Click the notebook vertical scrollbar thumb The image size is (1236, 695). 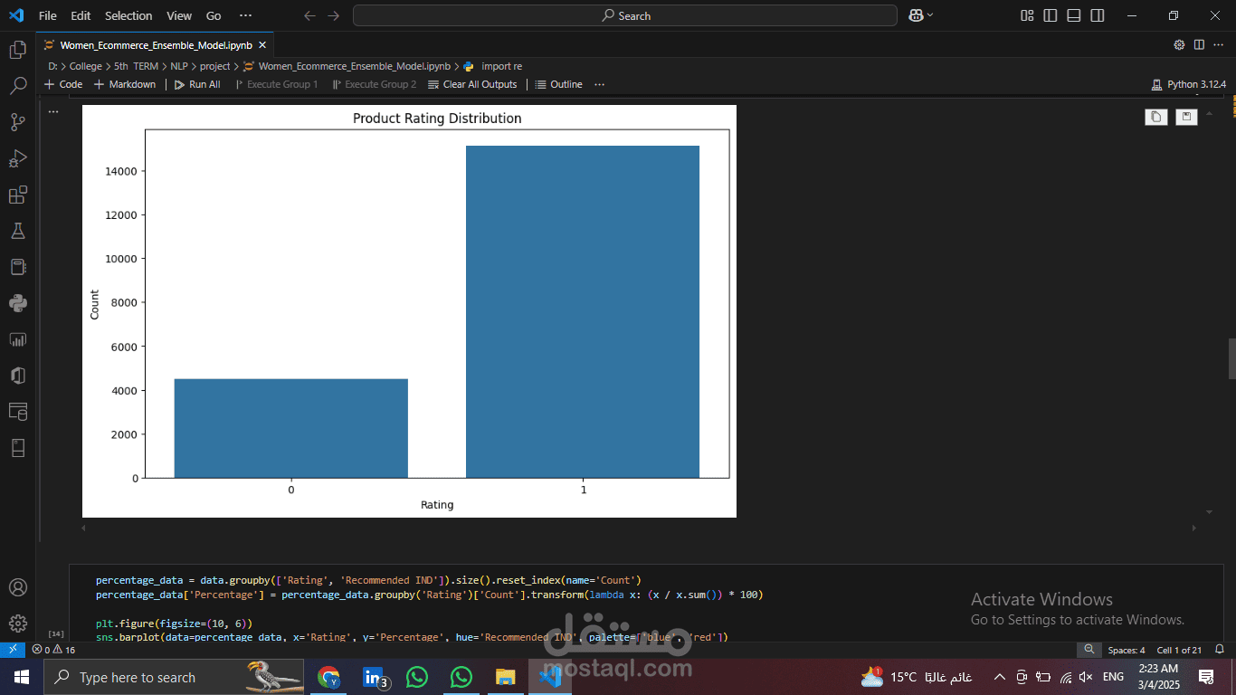(1231, 359)
